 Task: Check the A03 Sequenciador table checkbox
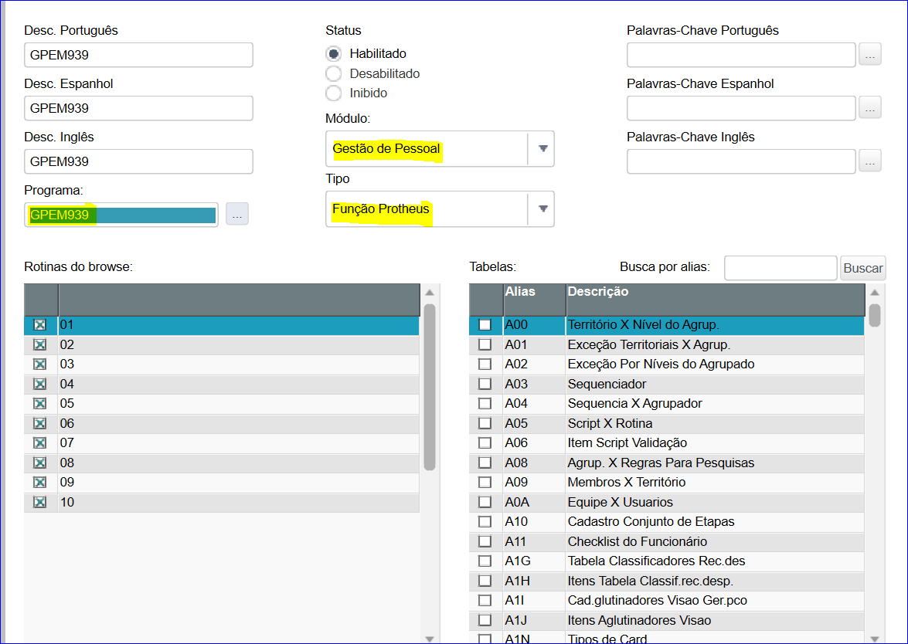pos(485,384)
